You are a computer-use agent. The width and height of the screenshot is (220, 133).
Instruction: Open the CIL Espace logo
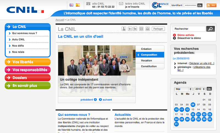[x=160, y=5]
